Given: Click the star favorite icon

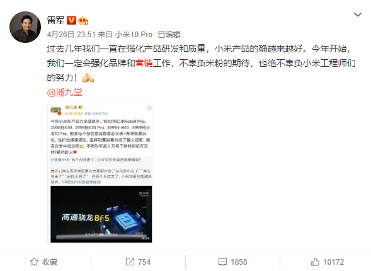Looking at the screenshot, I should 34,262.
